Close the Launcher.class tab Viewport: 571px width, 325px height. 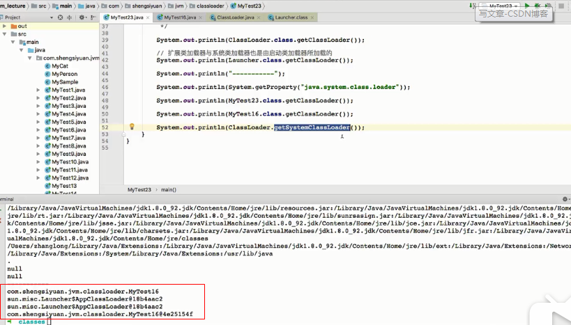tap(312, 17)
